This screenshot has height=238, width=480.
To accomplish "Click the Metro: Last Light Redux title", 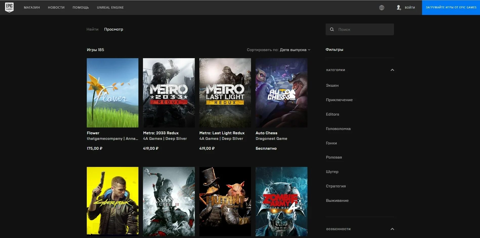I will tap(222, 133).
